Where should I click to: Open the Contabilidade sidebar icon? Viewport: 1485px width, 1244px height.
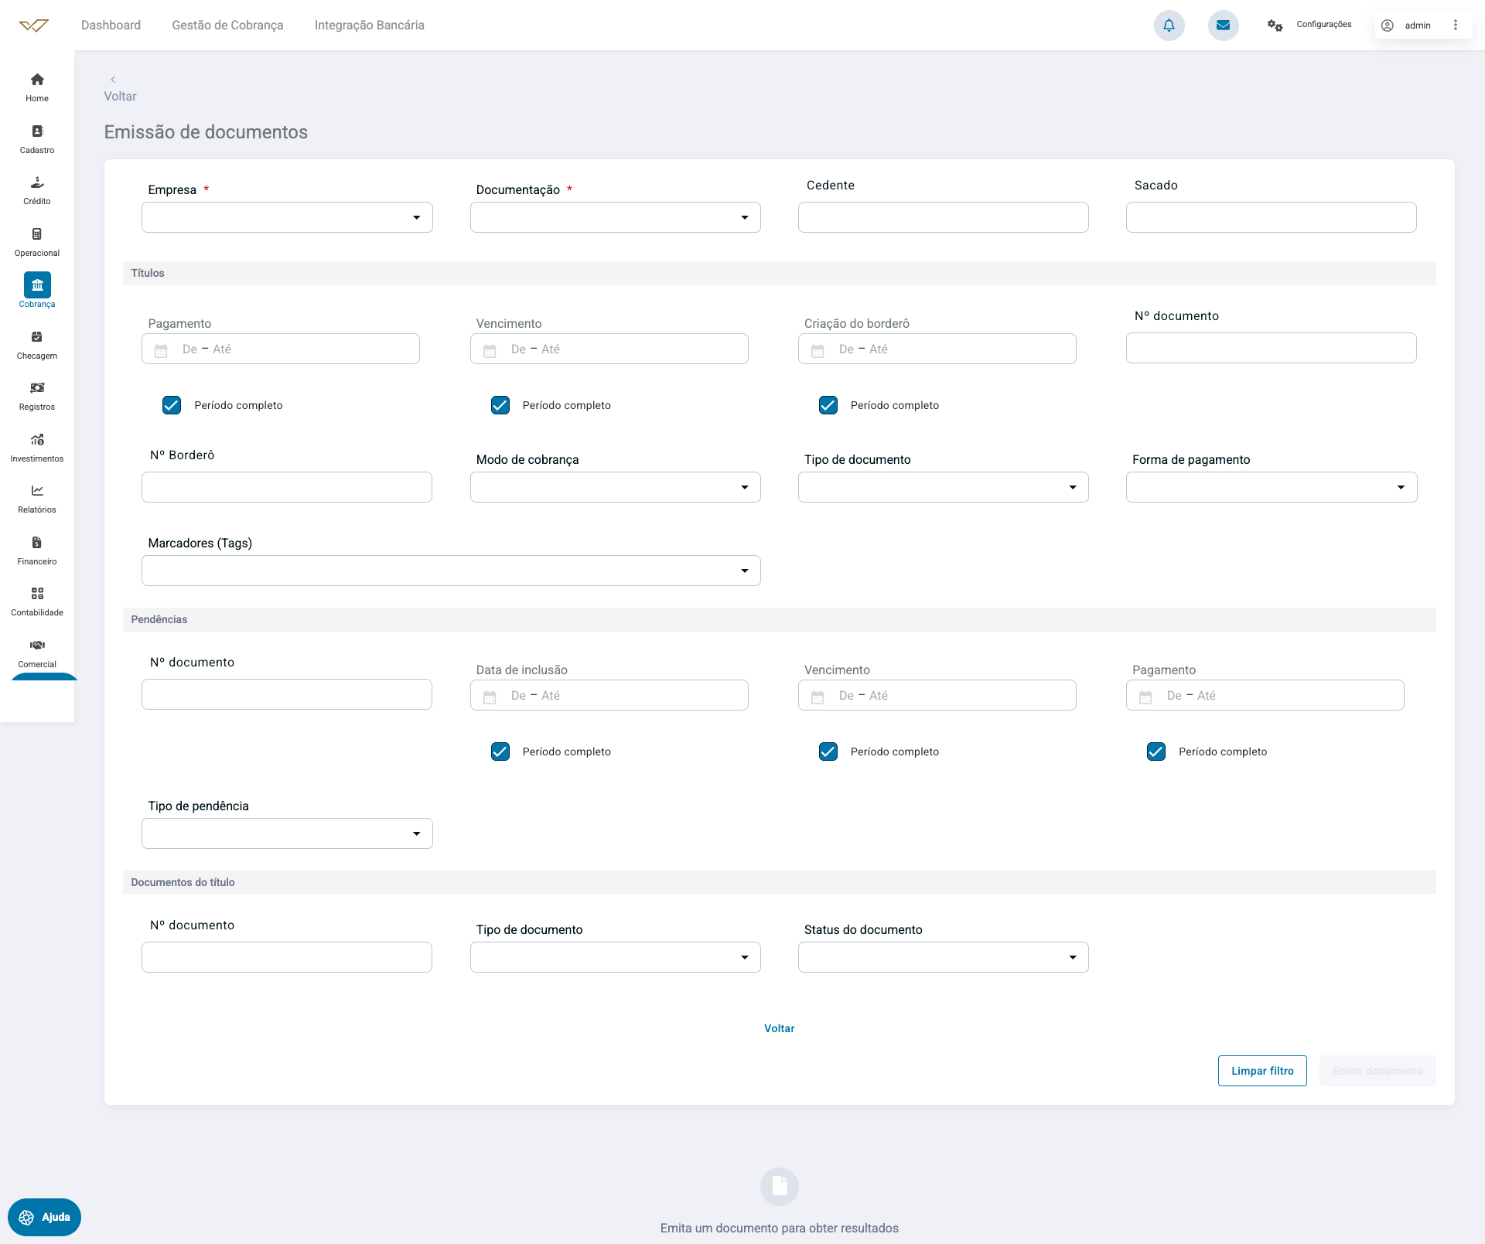37,594
